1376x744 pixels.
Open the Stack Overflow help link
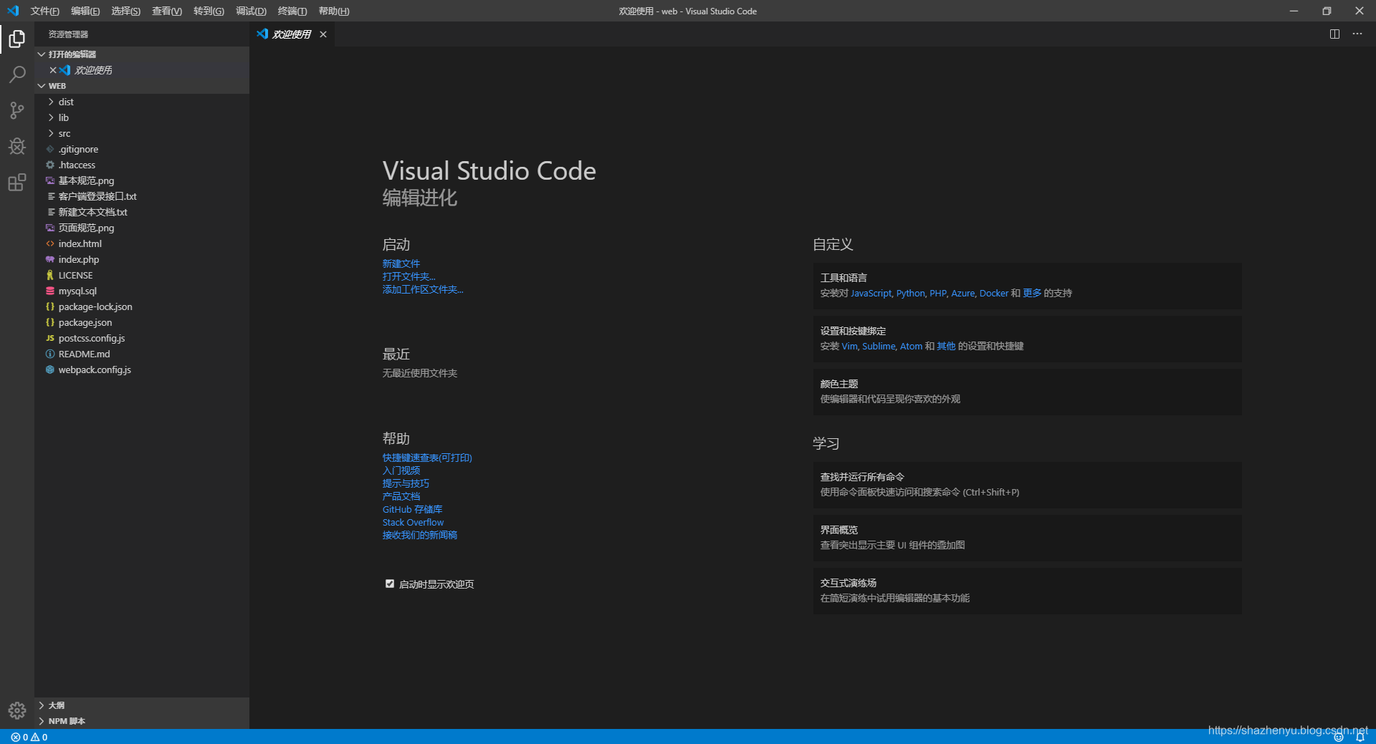pos(412,521)
